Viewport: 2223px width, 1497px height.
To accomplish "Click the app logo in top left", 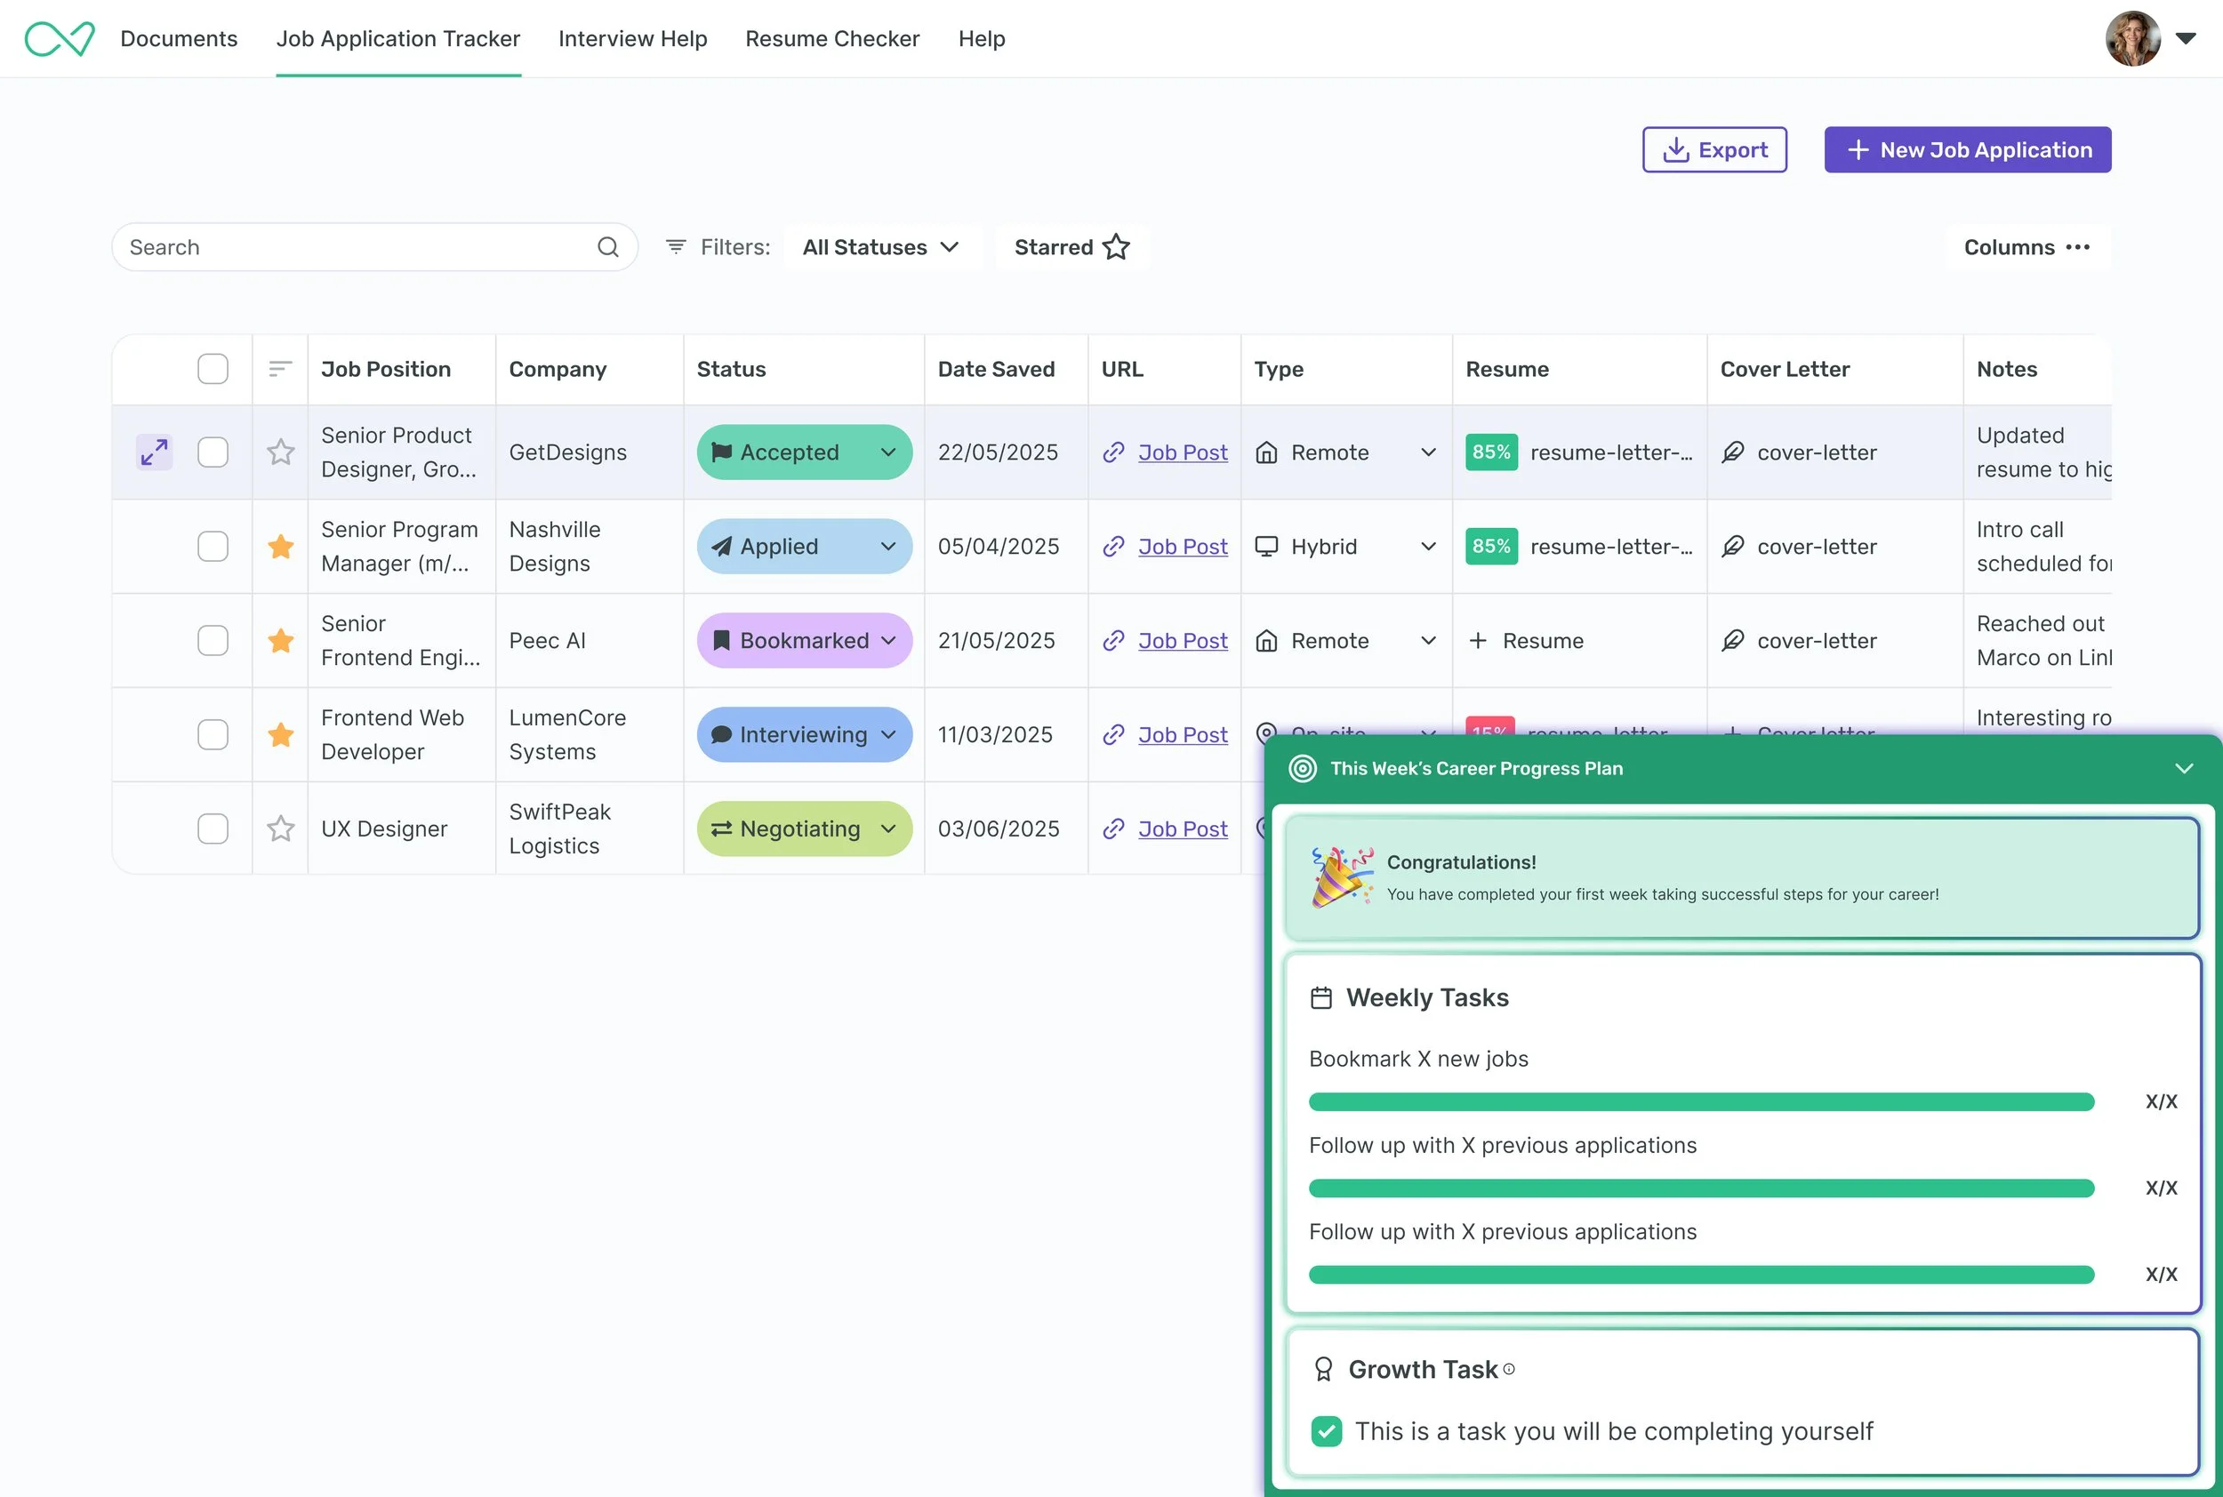I will 60,39.
